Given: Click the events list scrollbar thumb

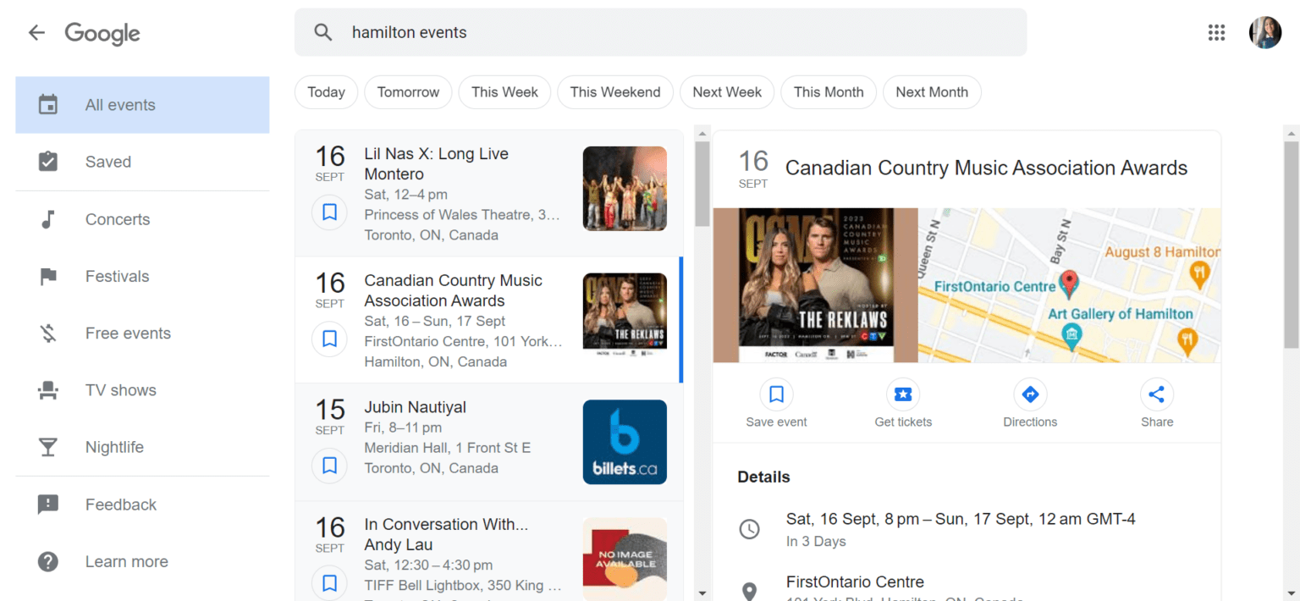Looking at the screenshot, I should tap(702, 184).
